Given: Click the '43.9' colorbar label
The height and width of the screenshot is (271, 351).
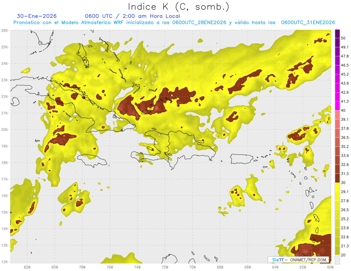Looking at the screenshot, I should [345, 83].
